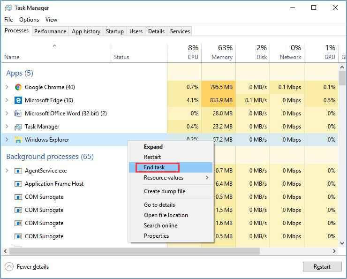
Task: Click the horizontal scrollbar left arrow
Action: (x=5, y=251)
